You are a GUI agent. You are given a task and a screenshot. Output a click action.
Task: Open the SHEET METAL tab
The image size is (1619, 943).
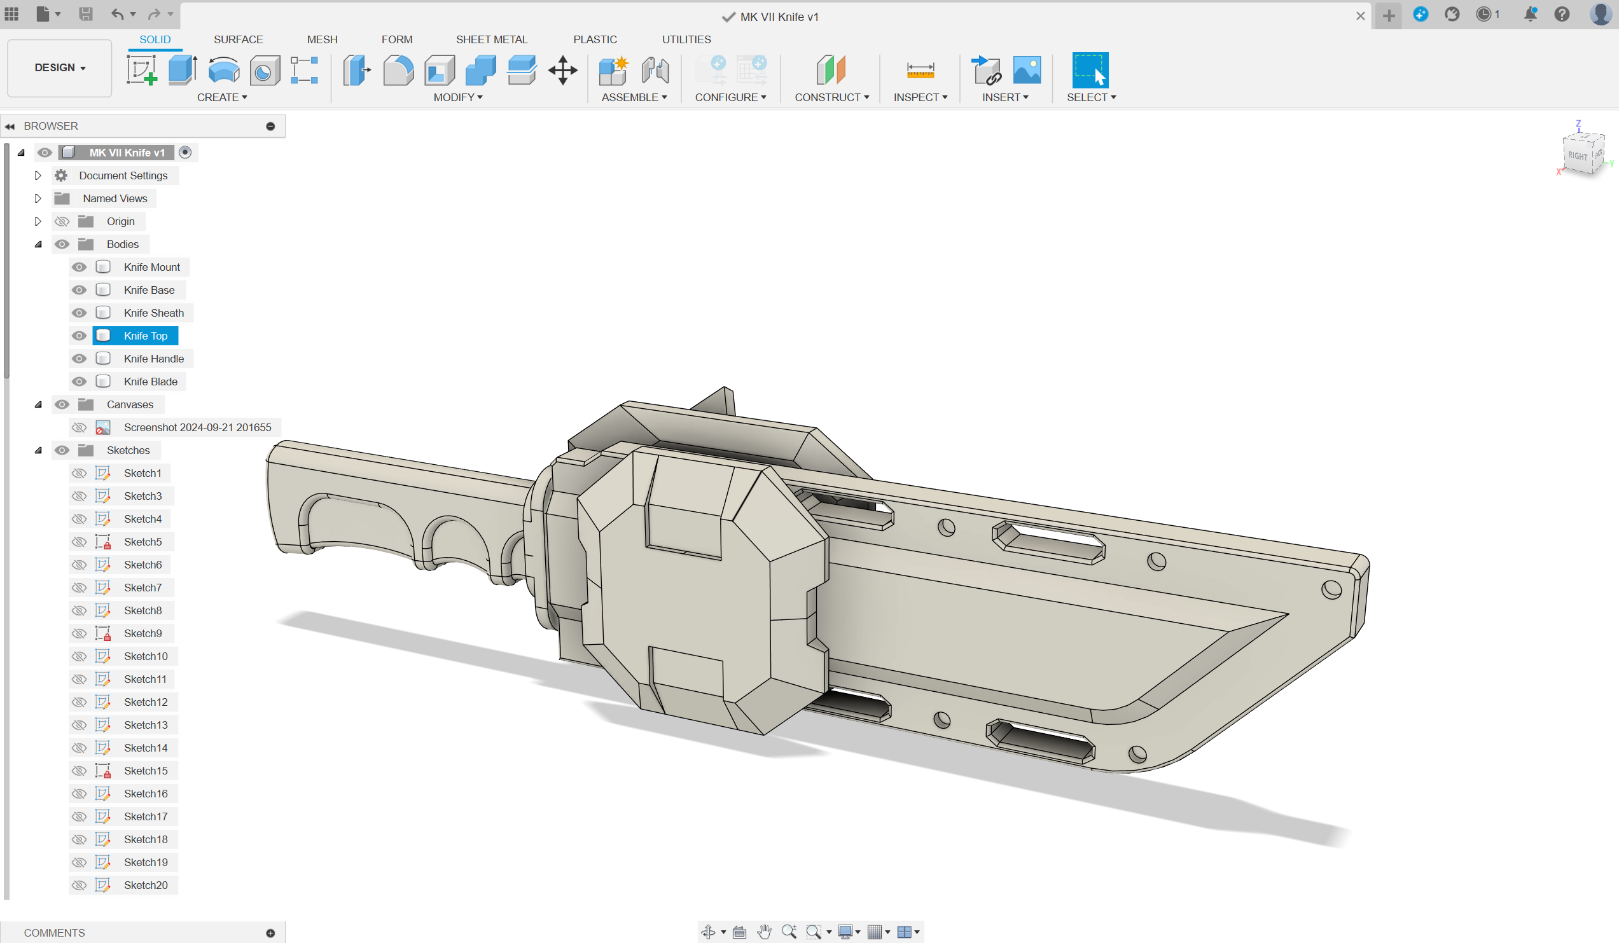click(x=492, y=39)
